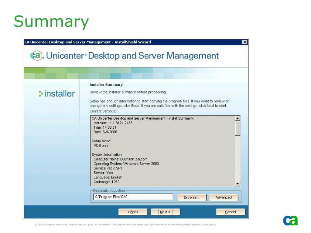Open Advanced destination settings
The image size is (311, 233).
point(224,197)
